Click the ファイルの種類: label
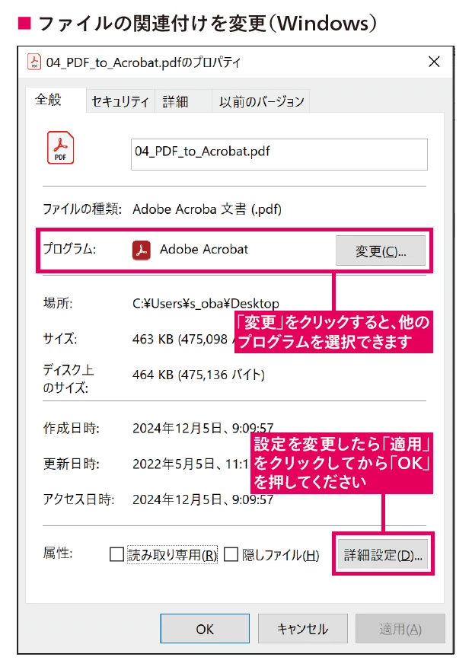 tap(82, 209)
